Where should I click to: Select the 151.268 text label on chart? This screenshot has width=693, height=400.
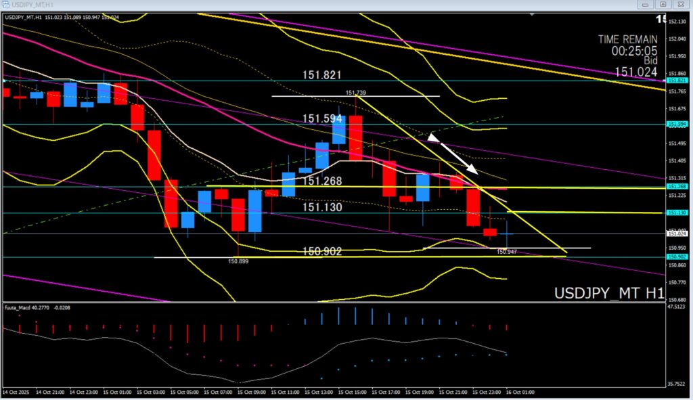[322, 181]
